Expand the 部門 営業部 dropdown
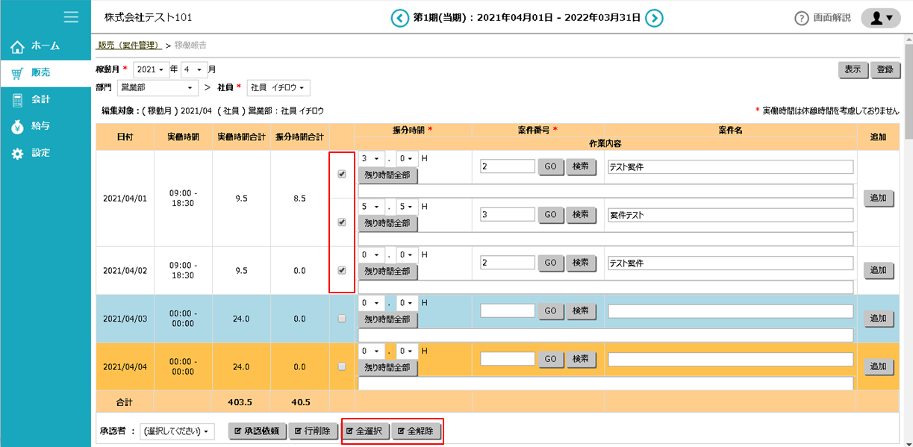 click(x=158, y=88)
